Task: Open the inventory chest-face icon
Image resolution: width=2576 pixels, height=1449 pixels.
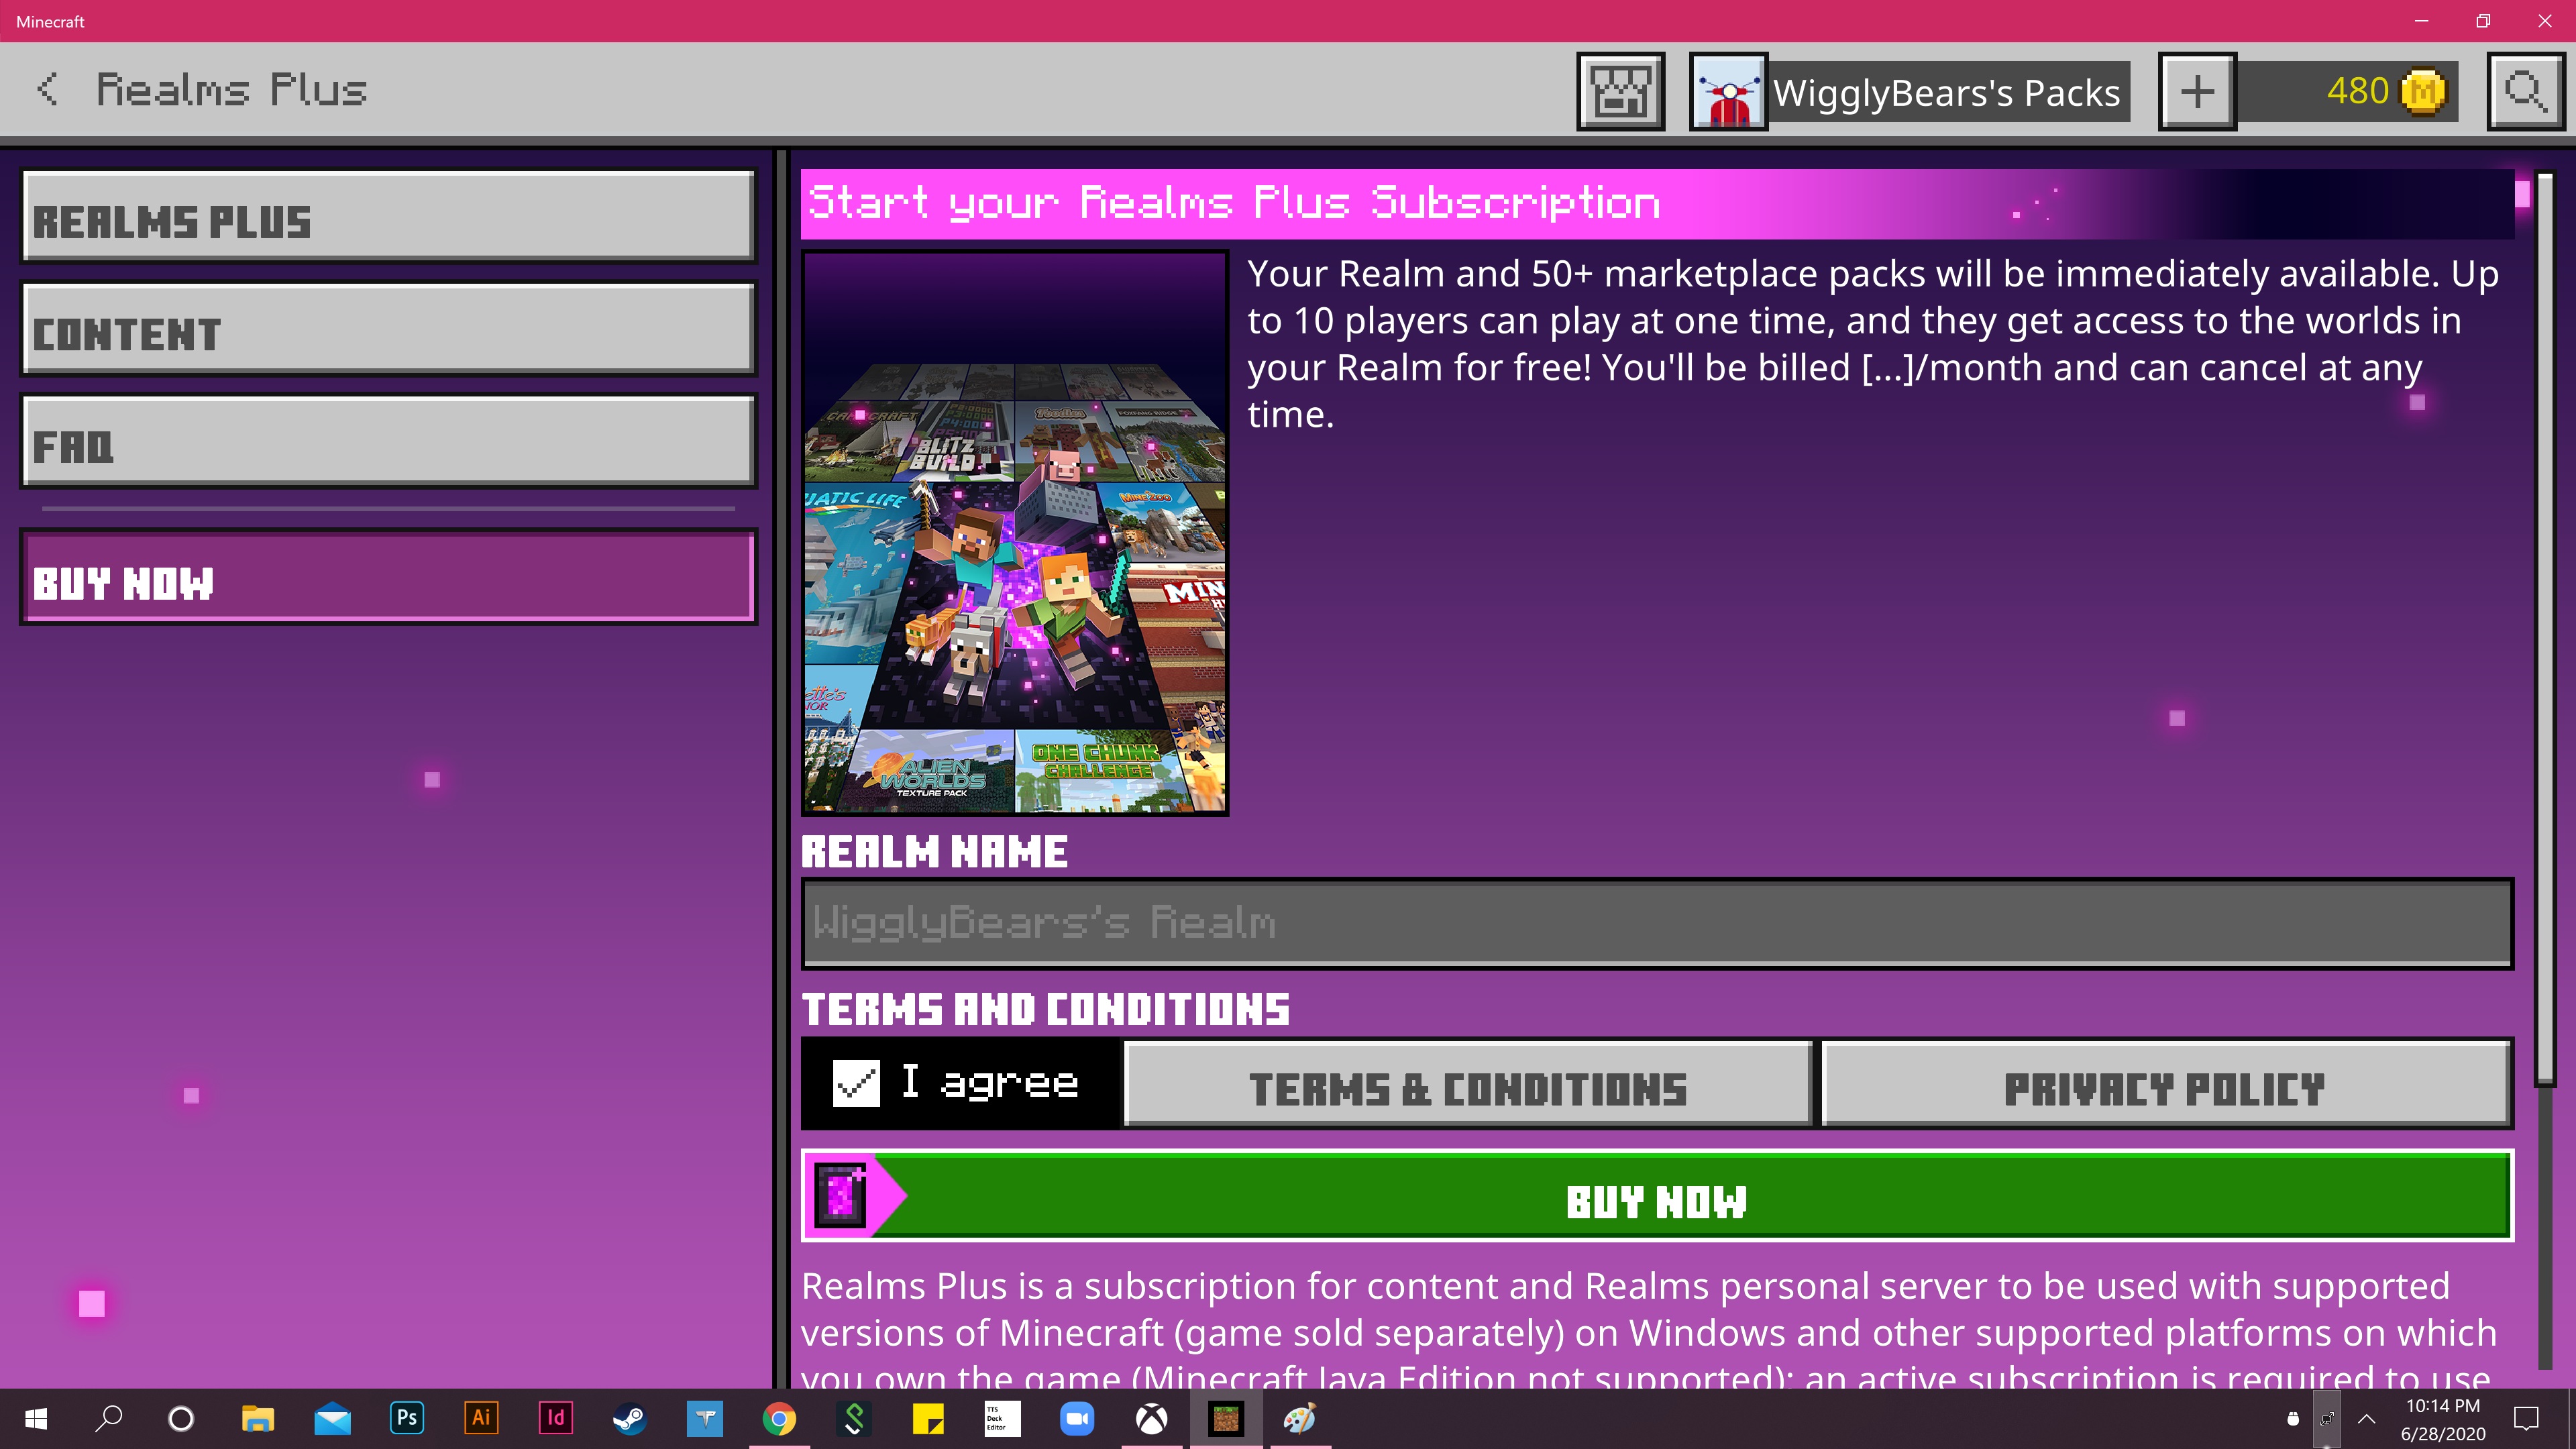Action: [x=1620, y=92]
